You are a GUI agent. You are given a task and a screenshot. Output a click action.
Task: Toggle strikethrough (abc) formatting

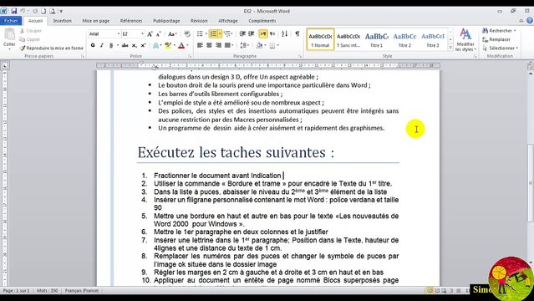(125, 45)
